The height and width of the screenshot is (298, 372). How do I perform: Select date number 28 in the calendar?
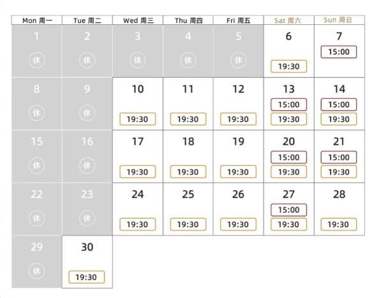tap(339, 195)
